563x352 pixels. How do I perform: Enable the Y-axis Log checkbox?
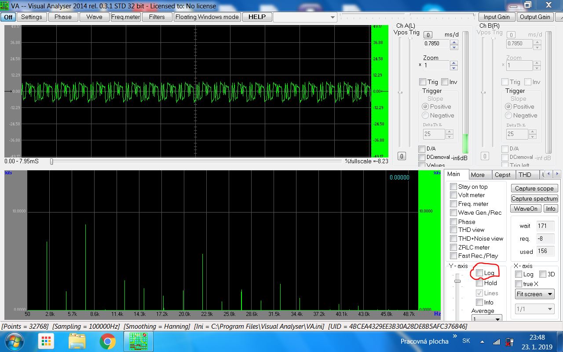479,273
